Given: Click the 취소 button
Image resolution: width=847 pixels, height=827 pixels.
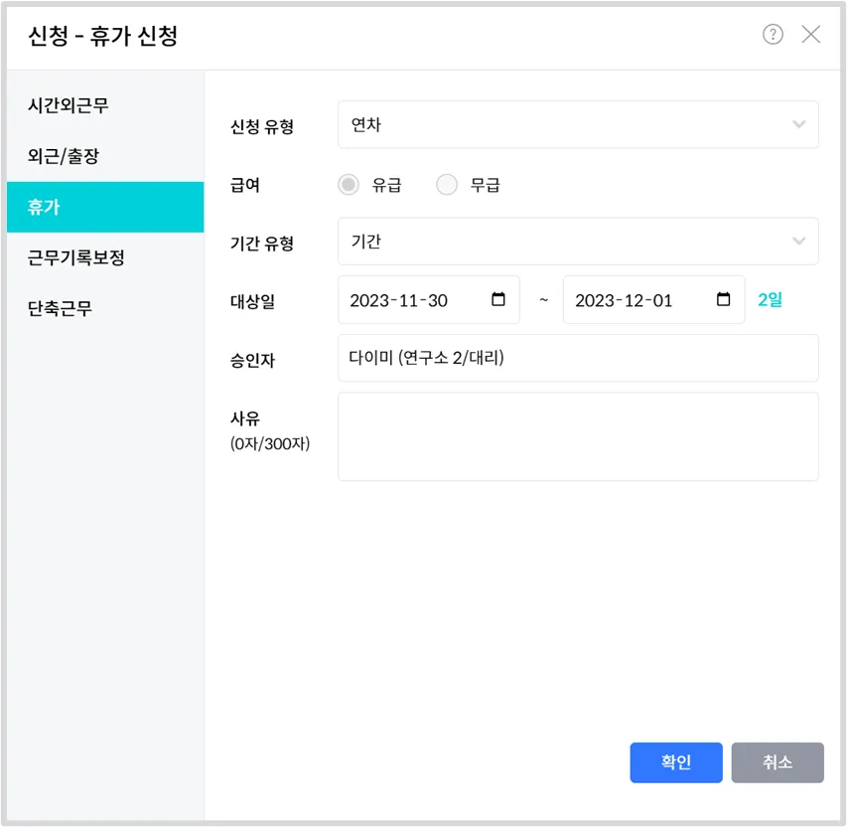Looking at the screenshot, I should point(777,762).
